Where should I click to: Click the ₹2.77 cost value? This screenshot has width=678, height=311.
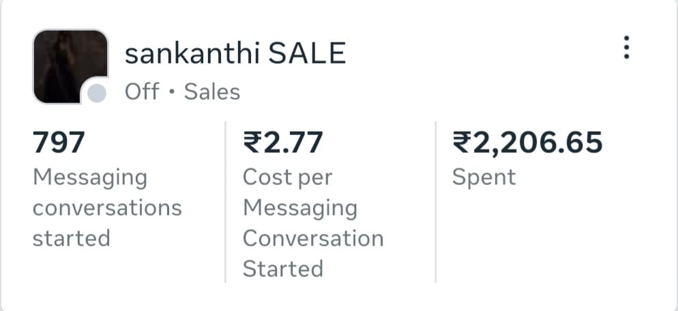[283, 143]
